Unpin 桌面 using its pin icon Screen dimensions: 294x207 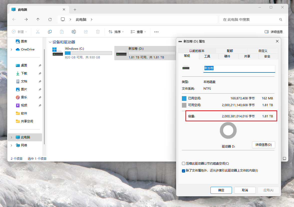pos(40,65)
